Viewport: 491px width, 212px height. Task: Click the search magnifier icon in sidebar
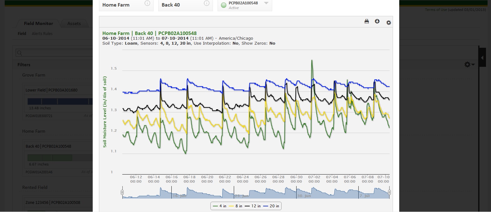(x=19, y=53)
